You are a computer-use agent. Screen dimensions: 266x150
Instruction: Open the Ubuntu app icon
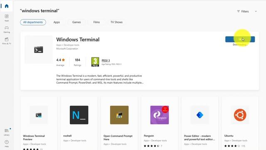240,115
